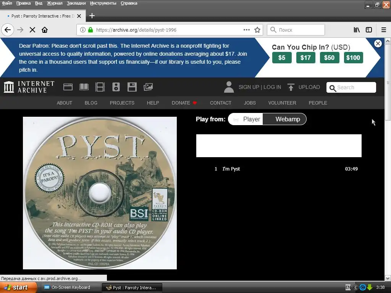This screenshot has width=391, height=293.
Task: Open a new tab with plus button
Action: coord(92,16)
